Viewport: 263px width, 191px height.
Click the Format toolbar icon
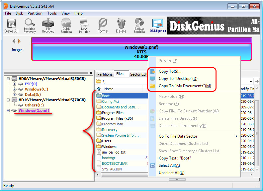(103, 26)
